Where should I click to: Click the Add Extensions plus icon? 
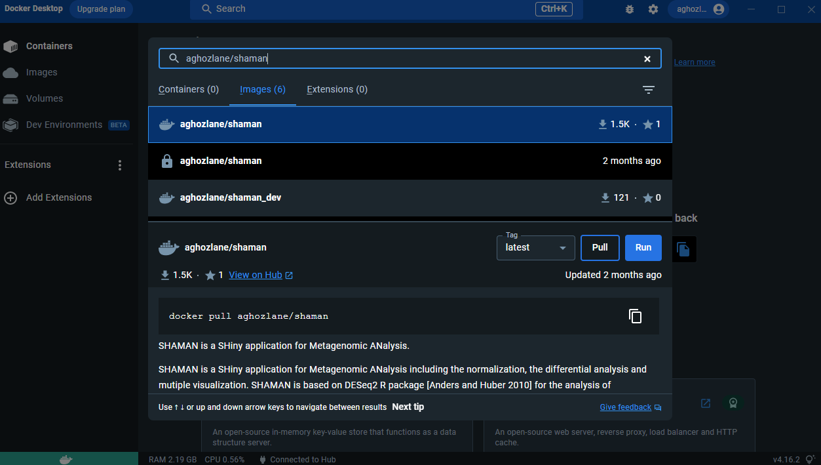(x=10, y=197)
